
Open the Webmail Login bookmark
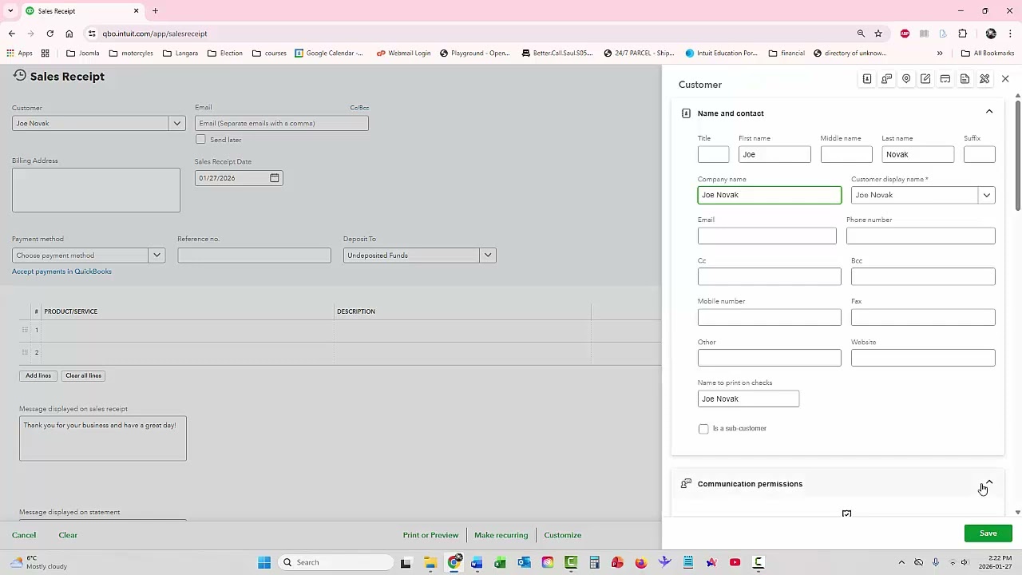coord(403,54)
